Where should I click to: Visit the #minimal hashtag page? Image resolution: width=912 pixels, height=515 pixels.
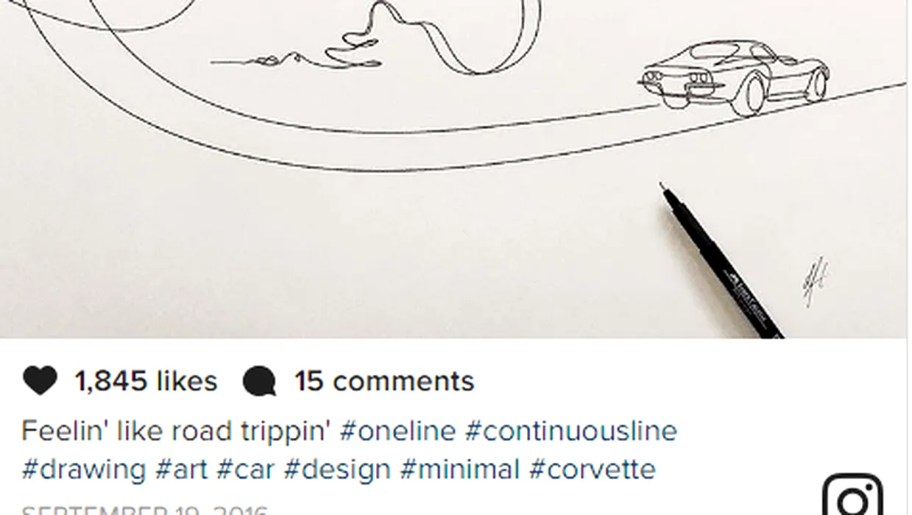(459, 469)
